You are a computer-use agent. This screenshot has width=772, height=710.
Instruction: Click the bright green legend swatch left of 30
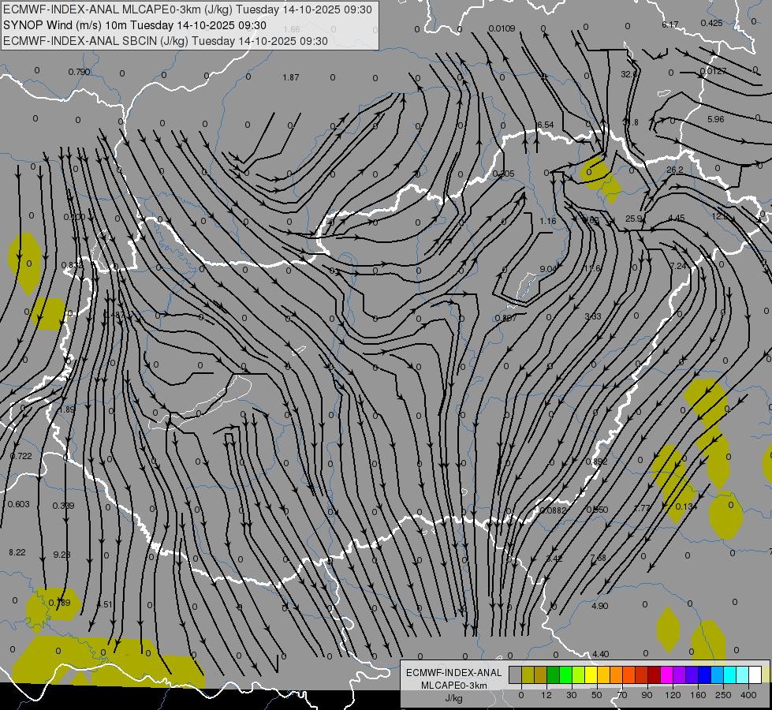point(565,674)
